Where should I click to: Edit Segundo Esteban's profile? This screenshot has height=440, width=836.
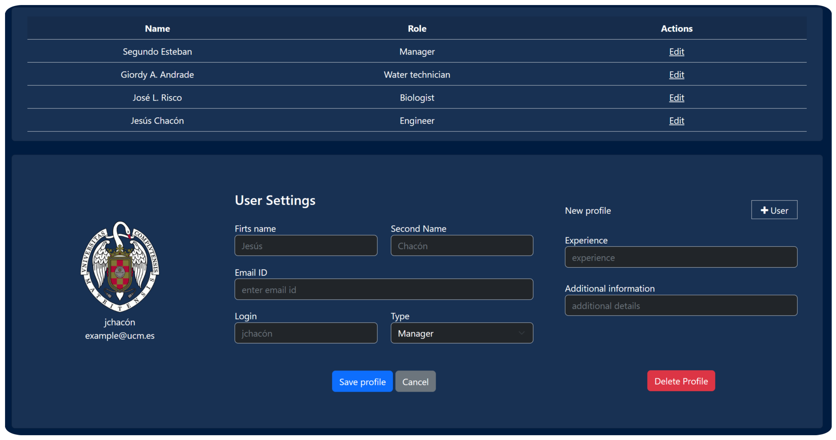pyautogui.click(x=676, y=51)
